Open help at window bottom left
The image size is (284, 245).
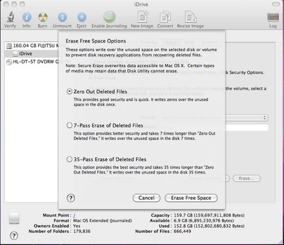(x=14, y=236)
